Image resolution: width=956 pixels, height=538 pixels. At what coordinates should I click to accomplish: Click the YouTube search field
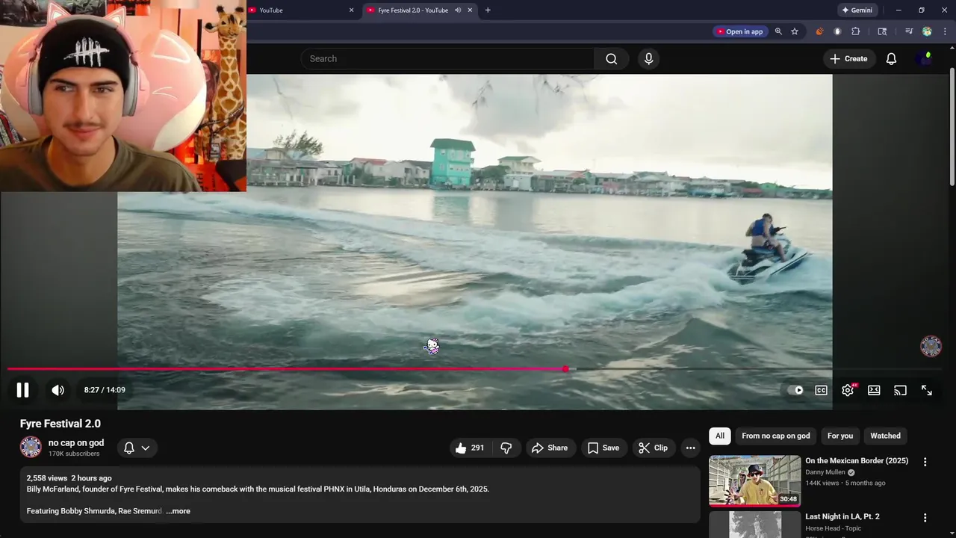click(x=448, y=59)
